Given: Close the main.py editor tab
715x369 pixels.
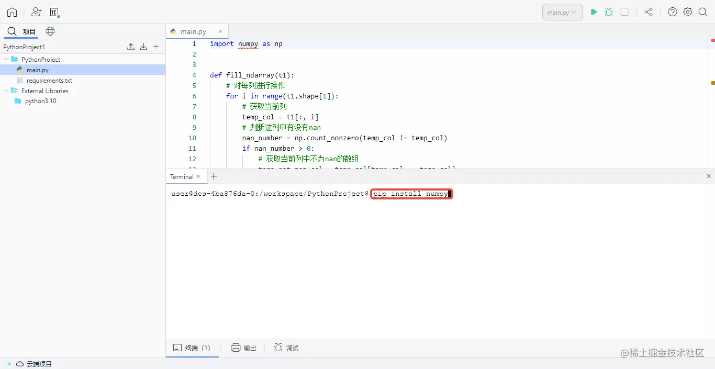Looking at the screenshot, I should pyautogui.click(x=220, y=31).
